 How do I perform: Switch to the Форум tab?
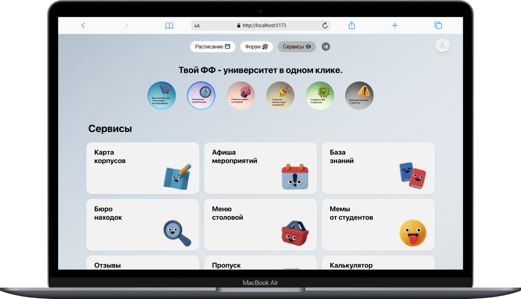[256, 46]
